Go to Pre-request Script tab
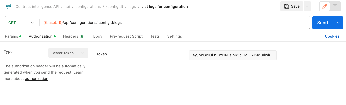Image resolution: width=346 pixels, height=105 pixels. coord(126,36)
